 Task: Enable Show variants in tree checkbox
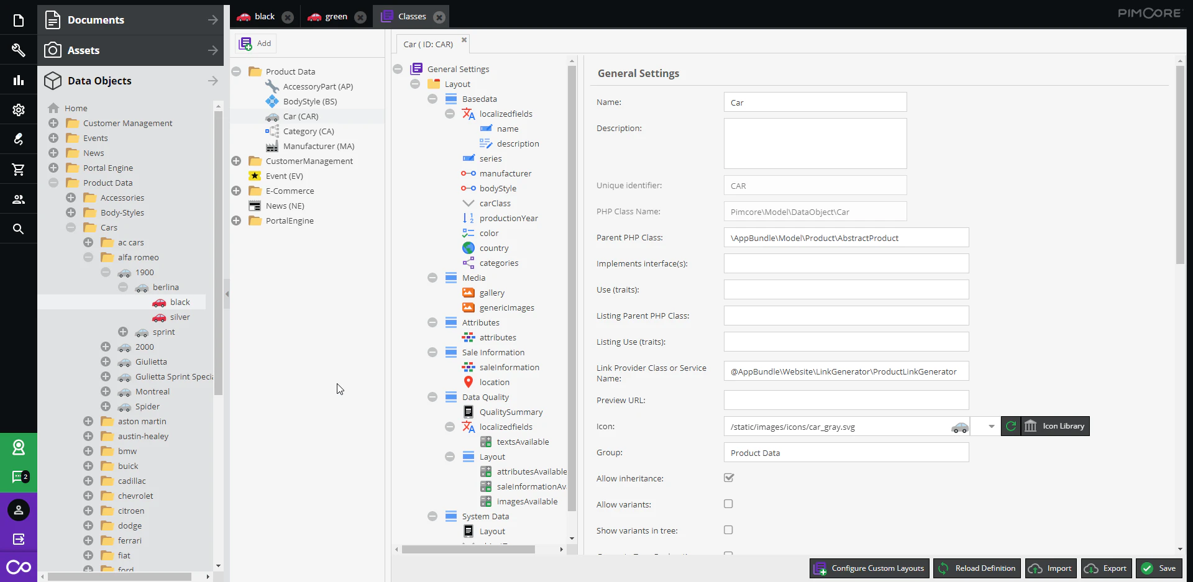(x=728, y=530)
